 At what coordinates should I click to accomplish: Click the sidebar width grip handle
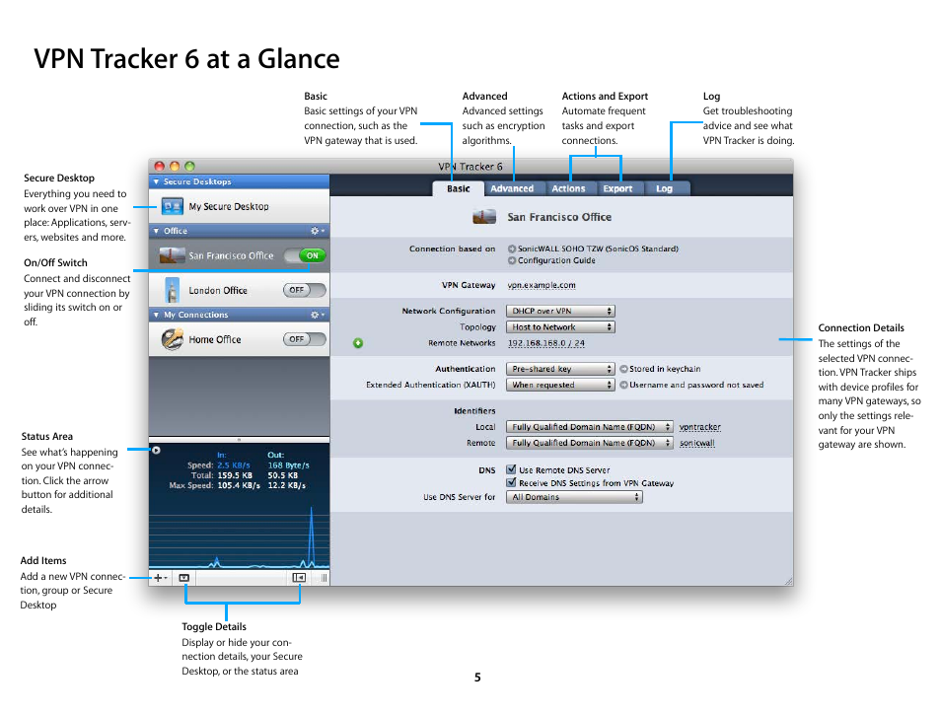click(325, 578)
